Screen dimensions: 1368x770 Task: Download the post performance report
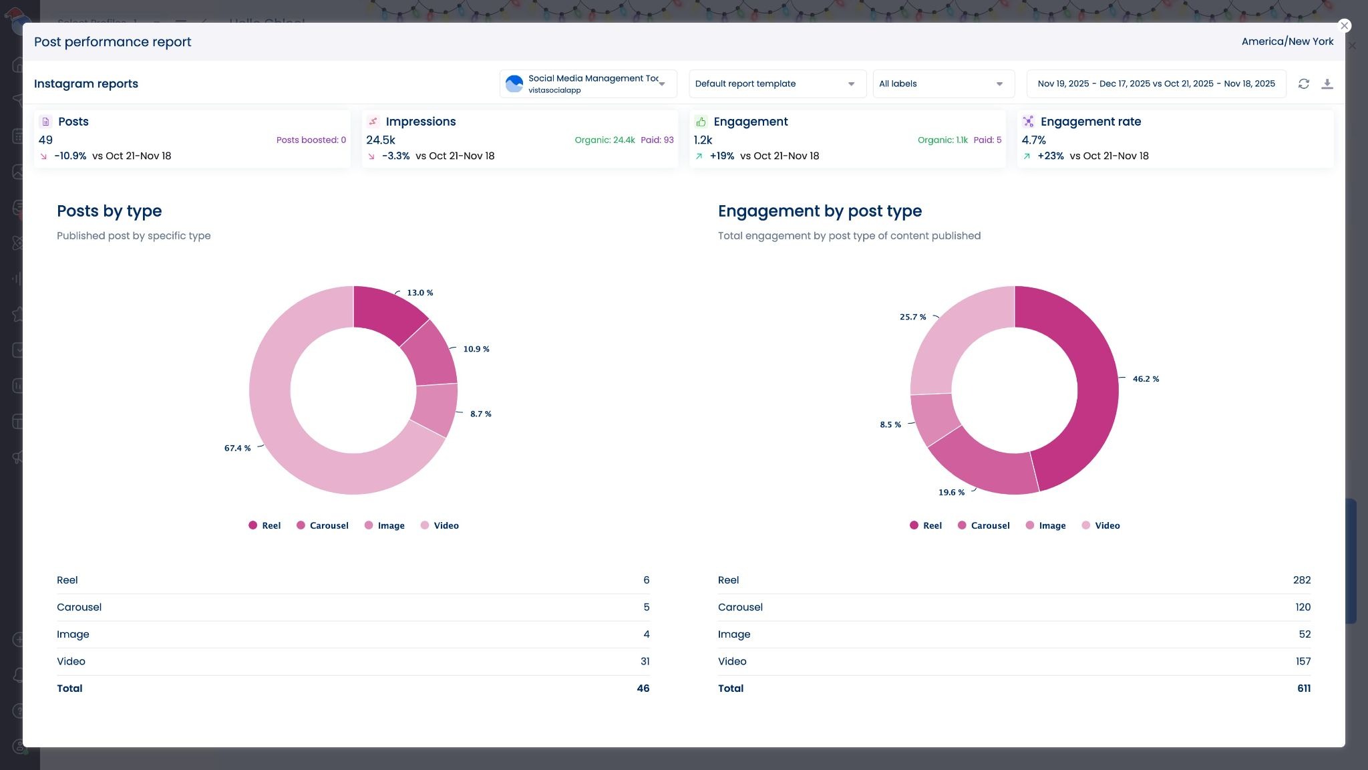click(1328, 84)
